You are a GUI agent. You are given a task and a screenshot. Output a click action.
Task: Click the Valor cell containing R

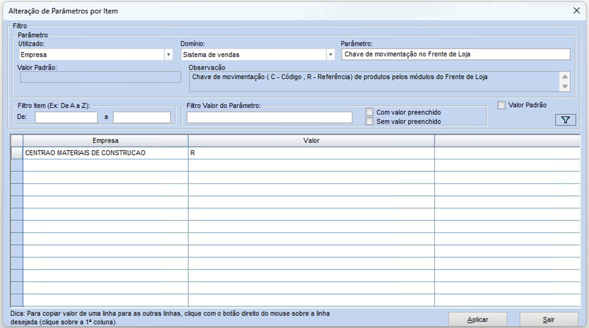click(x=311, y=153)
